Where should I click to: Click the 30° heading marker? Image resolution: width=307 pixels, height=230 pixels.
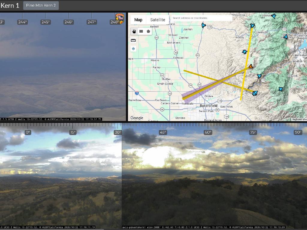click(x=118, y=132)
